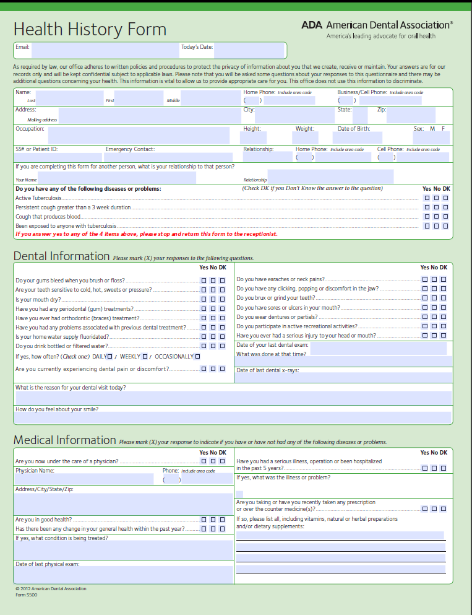This screenshot has height=615, width=472.
Task: Tick the WEEKLY checkbox
Action: pyautogui.click(x=145, y=357)
